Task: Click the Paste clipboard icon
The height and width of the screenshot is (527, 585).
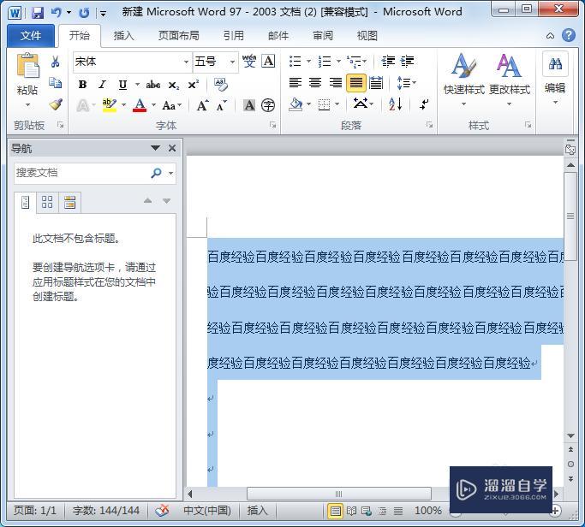Action: click(27, 67)
